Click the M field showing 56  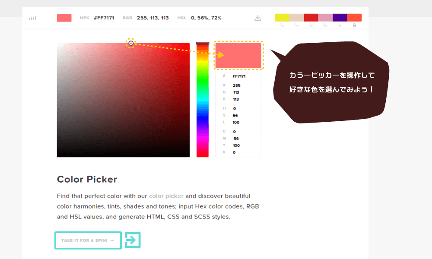[x=236, y=139]
